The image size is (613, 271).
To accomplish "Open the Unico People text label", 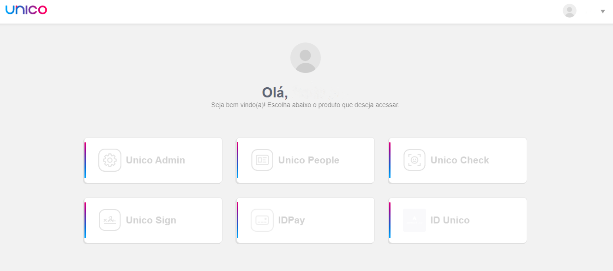I will click(x=309, y=160).
